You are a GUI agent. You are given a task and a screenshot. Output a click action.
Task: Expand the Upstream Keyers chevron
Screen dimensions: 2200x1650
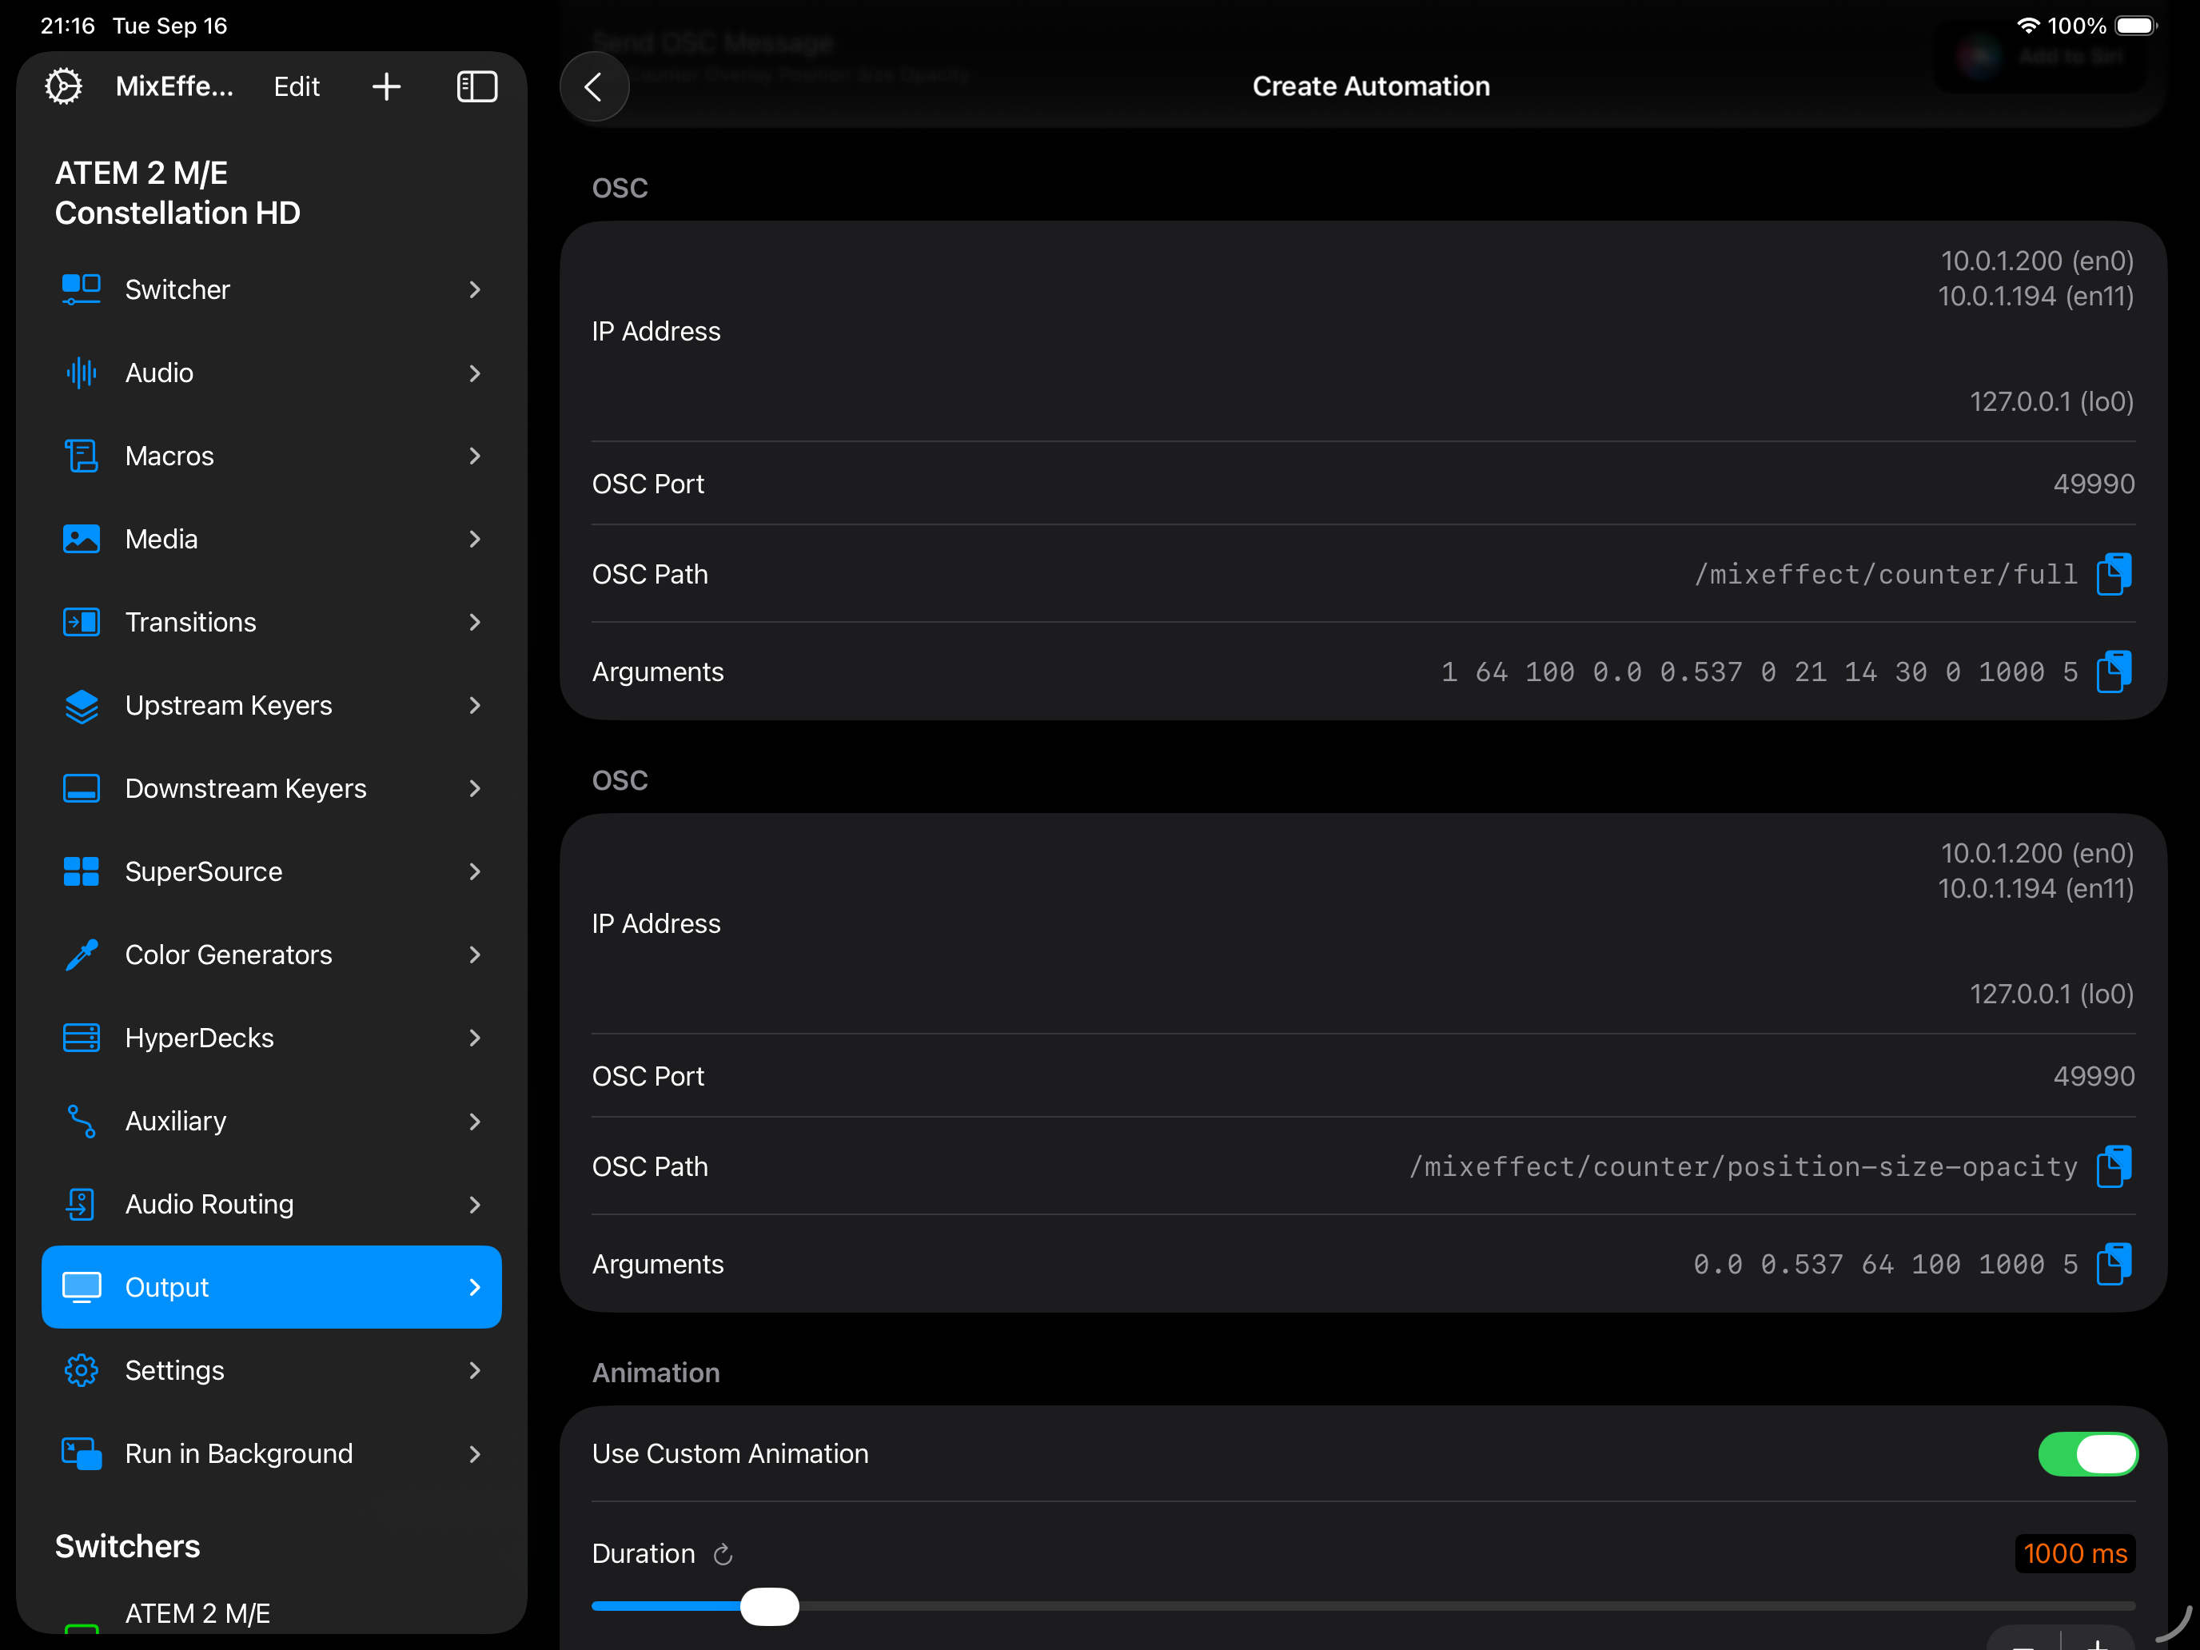point(474,705)
